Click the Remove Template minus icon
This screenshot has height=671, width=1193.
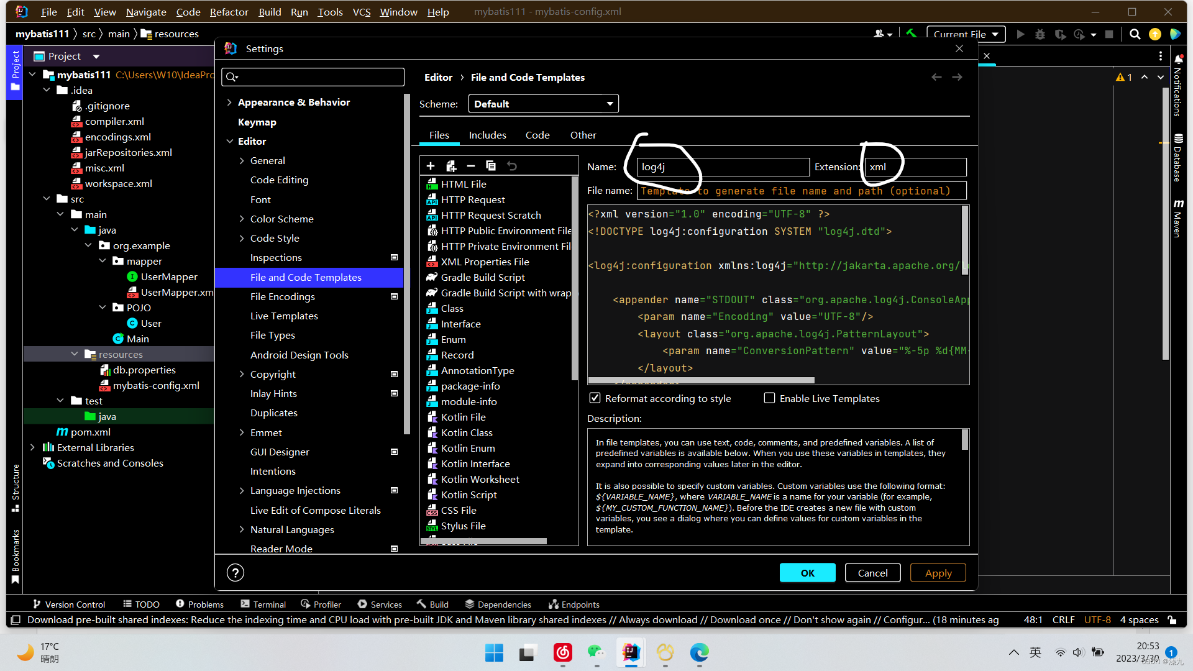(471, 166)
